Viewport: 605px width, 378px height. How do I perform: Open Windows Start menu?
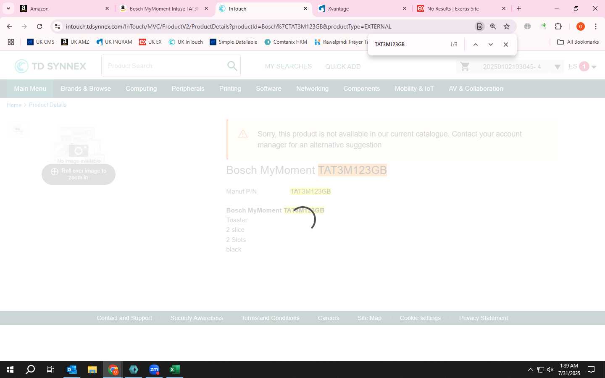10,370
